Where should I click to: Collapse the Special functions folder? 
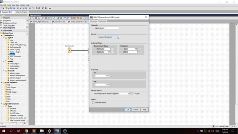coord(1,104)
